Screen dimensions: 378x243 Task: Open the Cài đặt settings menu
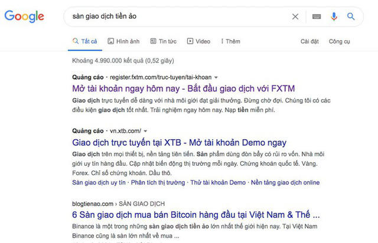309,41
